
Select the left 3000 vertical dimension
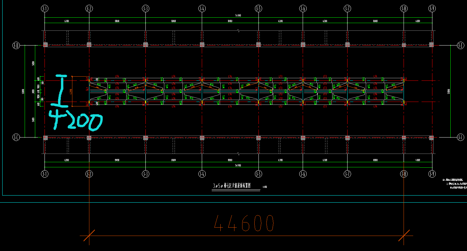click(33, 91)
